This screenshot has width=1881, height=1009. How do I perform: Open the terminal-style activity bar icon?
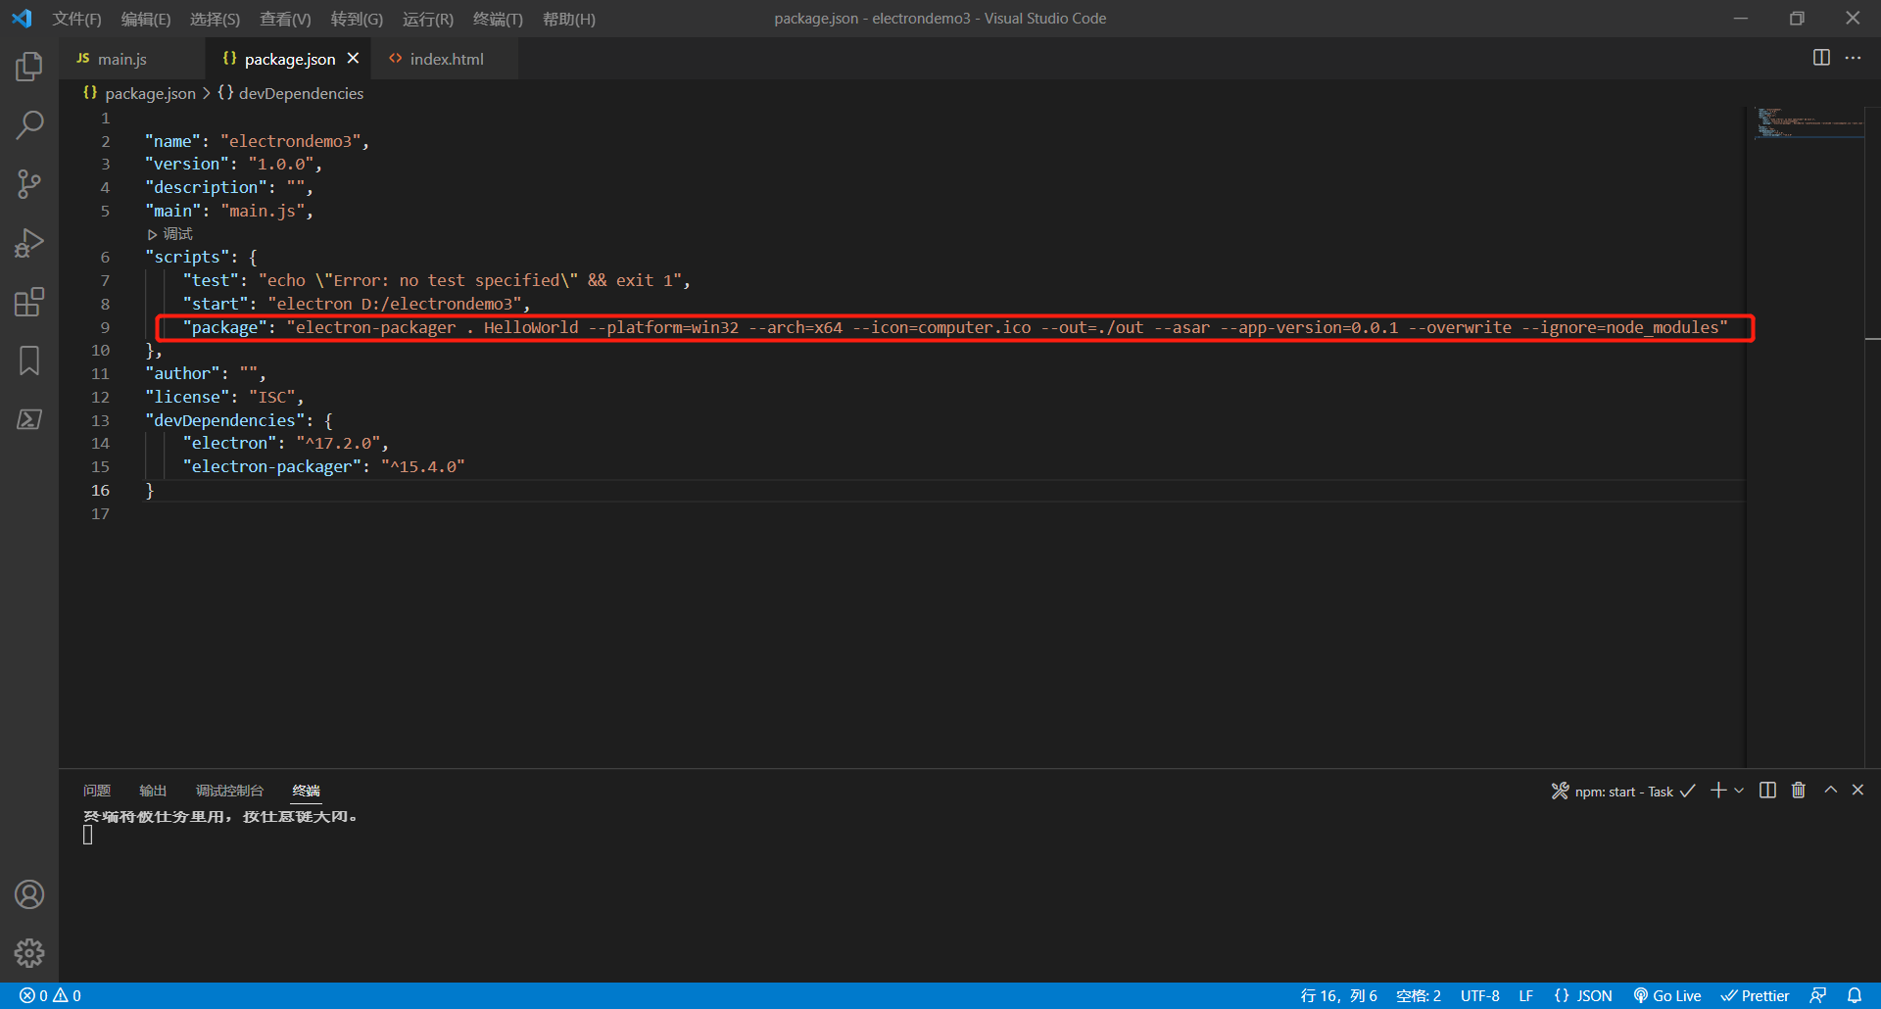pos(29,419)
